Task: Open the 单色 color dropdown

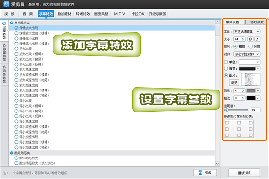Action: coord(249,62)
